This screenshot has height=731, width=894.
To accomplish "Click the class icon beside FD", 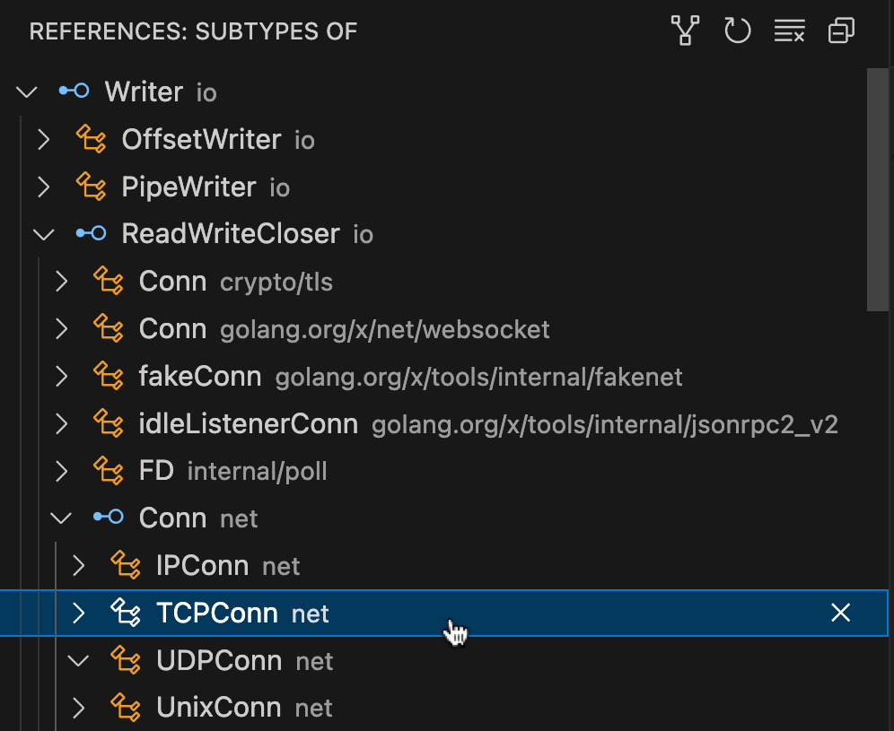I will 108,470.
